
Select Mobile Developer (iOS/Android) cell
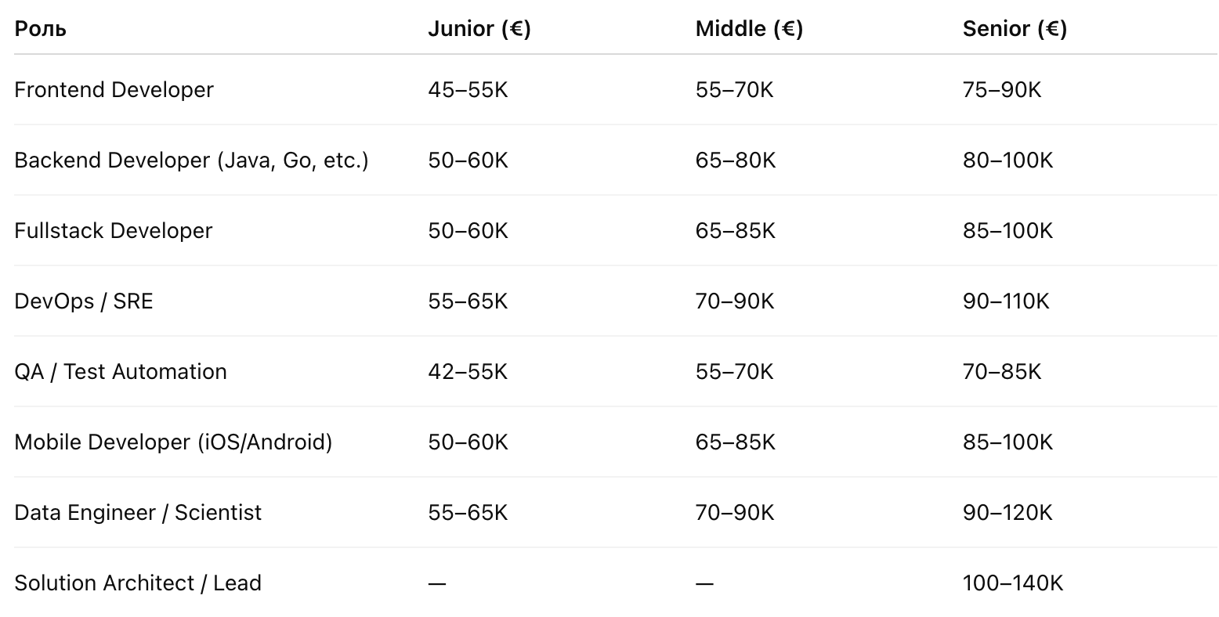173,442
